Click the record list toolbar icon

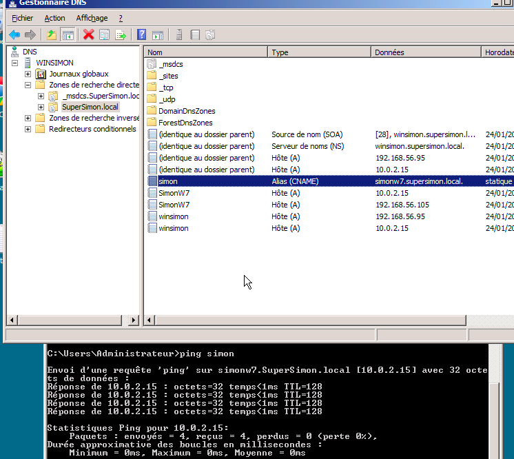[x=195, y=34]
